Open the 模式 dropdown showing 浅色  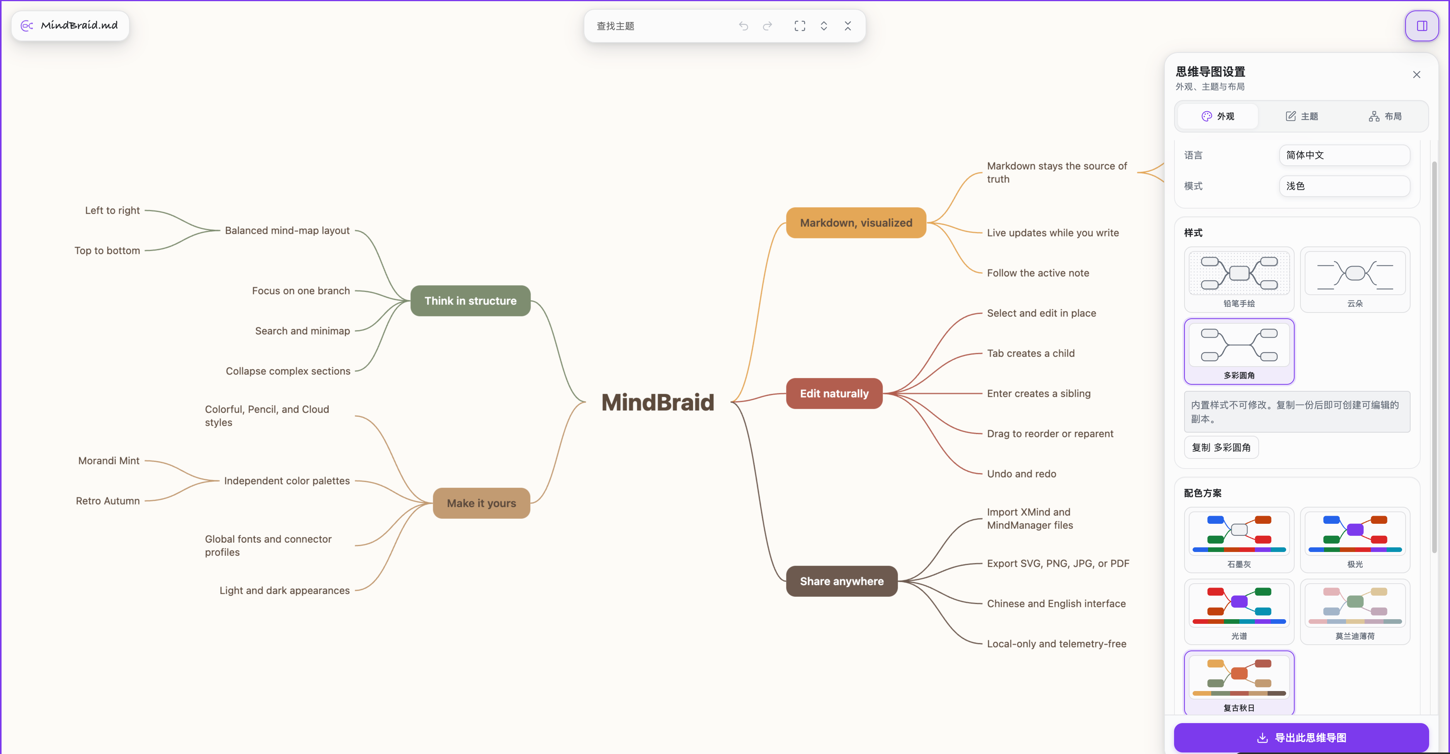(x=1344, y=186)
